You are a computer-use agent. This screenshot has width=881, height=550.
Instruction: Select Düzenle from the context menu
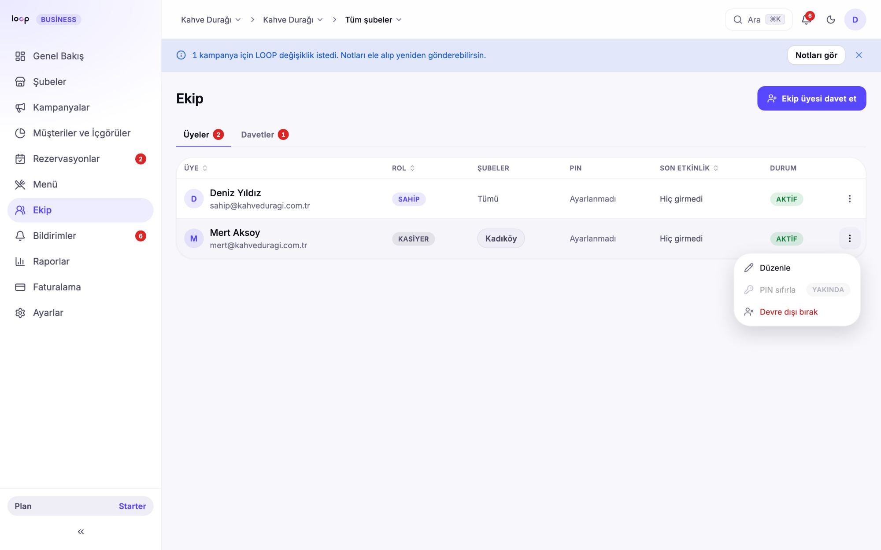797,268
